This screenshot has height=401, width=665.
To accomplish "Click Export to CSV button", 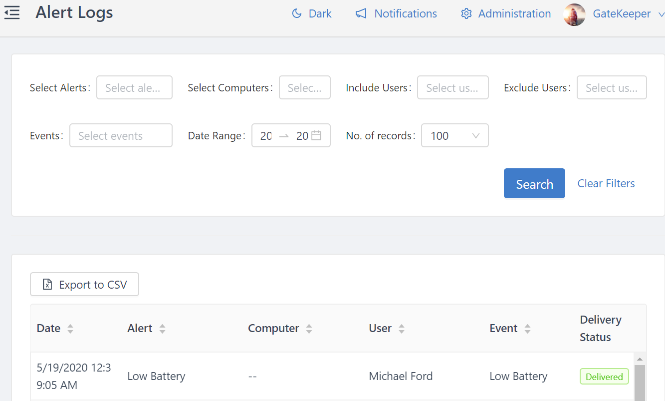I will 84,285.
